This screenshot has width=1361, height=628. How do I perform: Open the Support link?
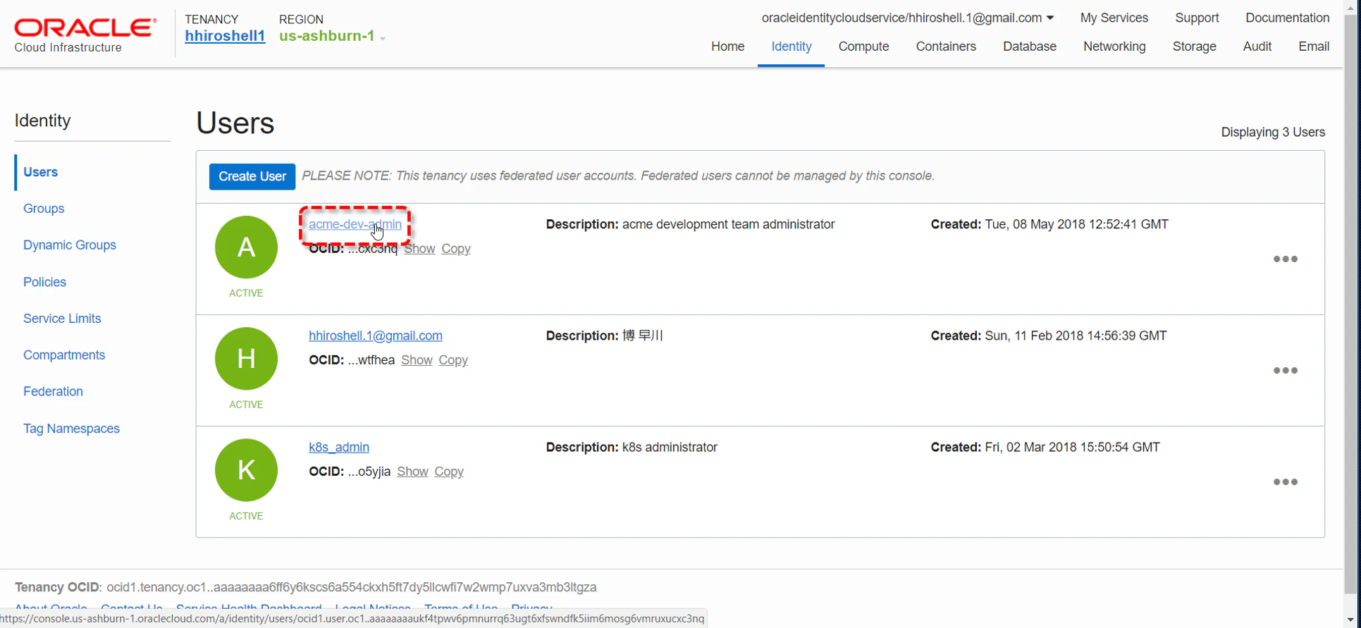pyautogui.click(x=1197, y=18)
